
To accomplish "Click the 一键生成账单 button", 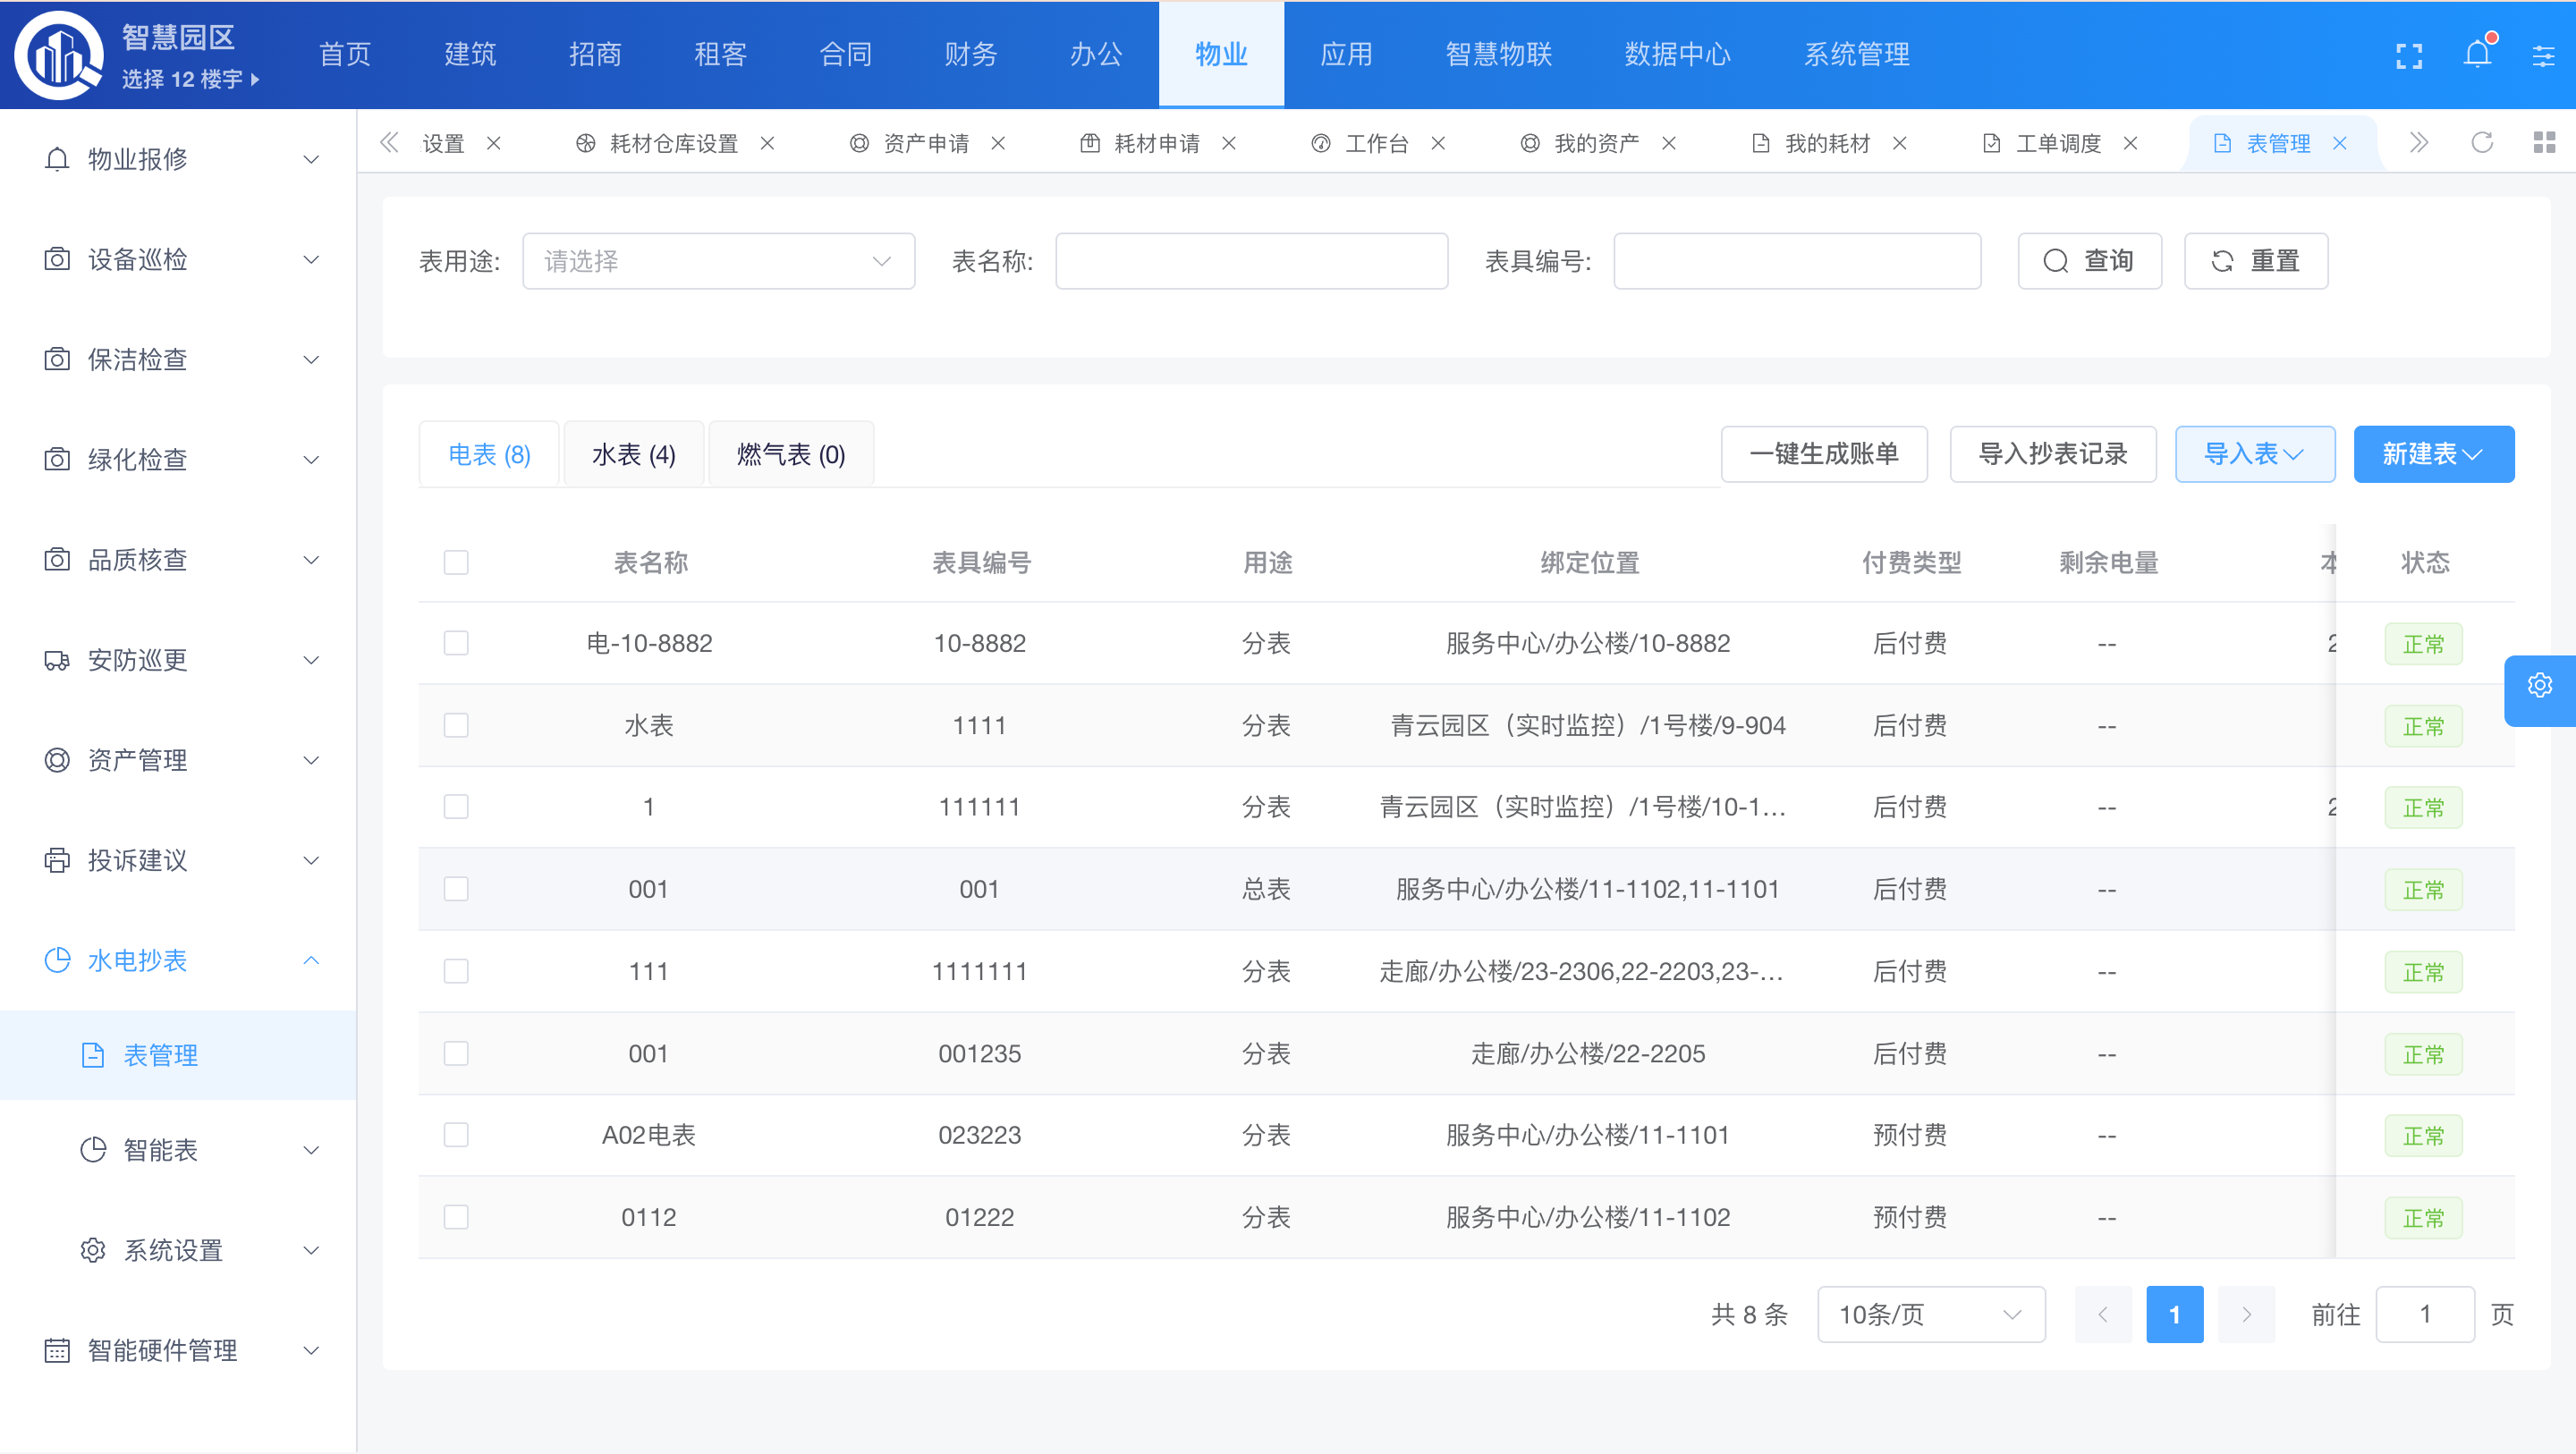I will coord(1823,454).
